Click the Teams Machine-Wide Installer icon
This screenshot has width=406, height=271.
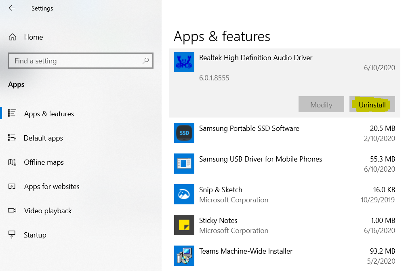pyautogui.click(x=184, y=256)
